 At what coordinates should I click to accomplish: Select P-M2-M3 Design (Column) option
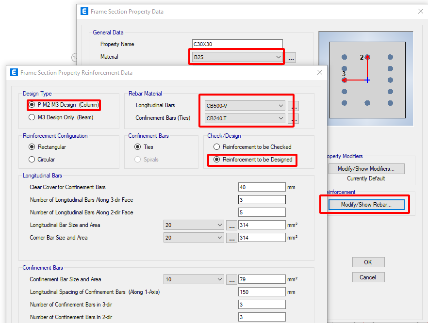(32, 105)
